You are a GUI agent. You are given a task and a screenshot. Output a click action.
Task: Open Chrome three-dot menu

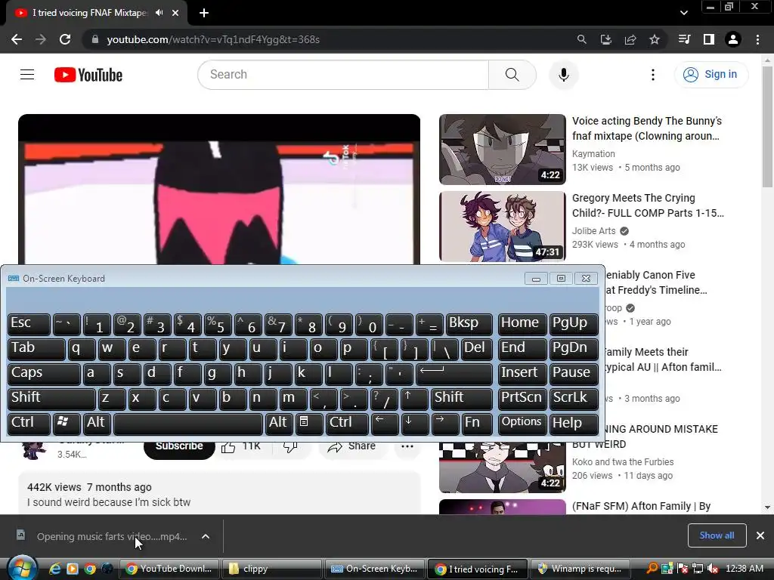pyautogui.click(x=757, y=39)
